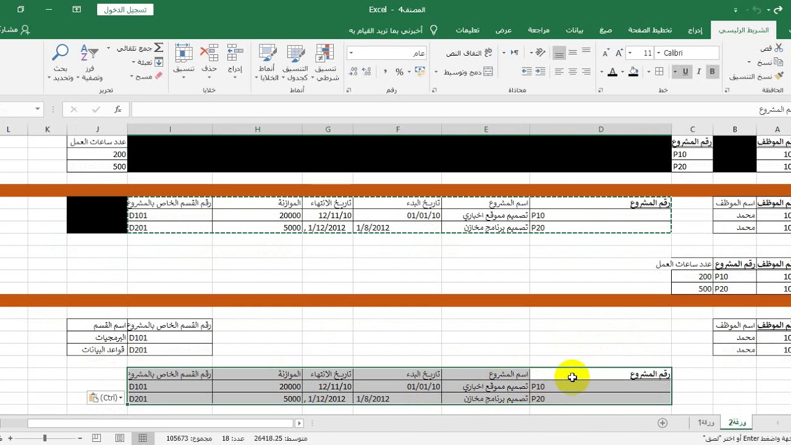
Task: Toggle align text right
Action: 586,72
